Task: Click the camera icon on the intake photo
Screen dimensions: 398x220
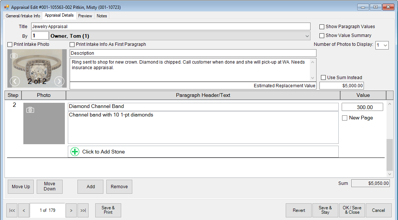Action: tap(14, 55)
